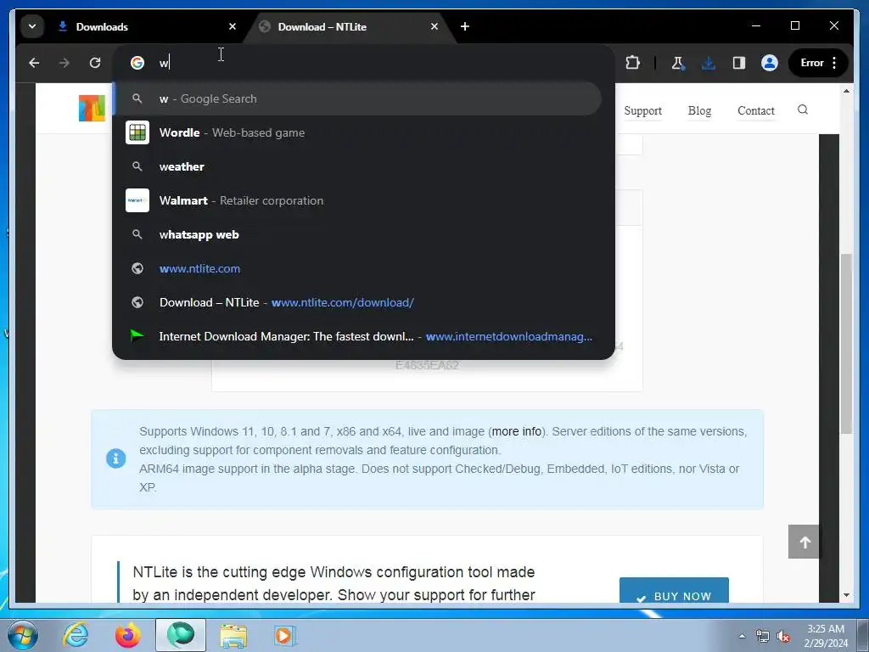Image resolution: width=869 pixels, height=652 pixels.
Task: Open the Contact page link
Action: coord(756,111)
